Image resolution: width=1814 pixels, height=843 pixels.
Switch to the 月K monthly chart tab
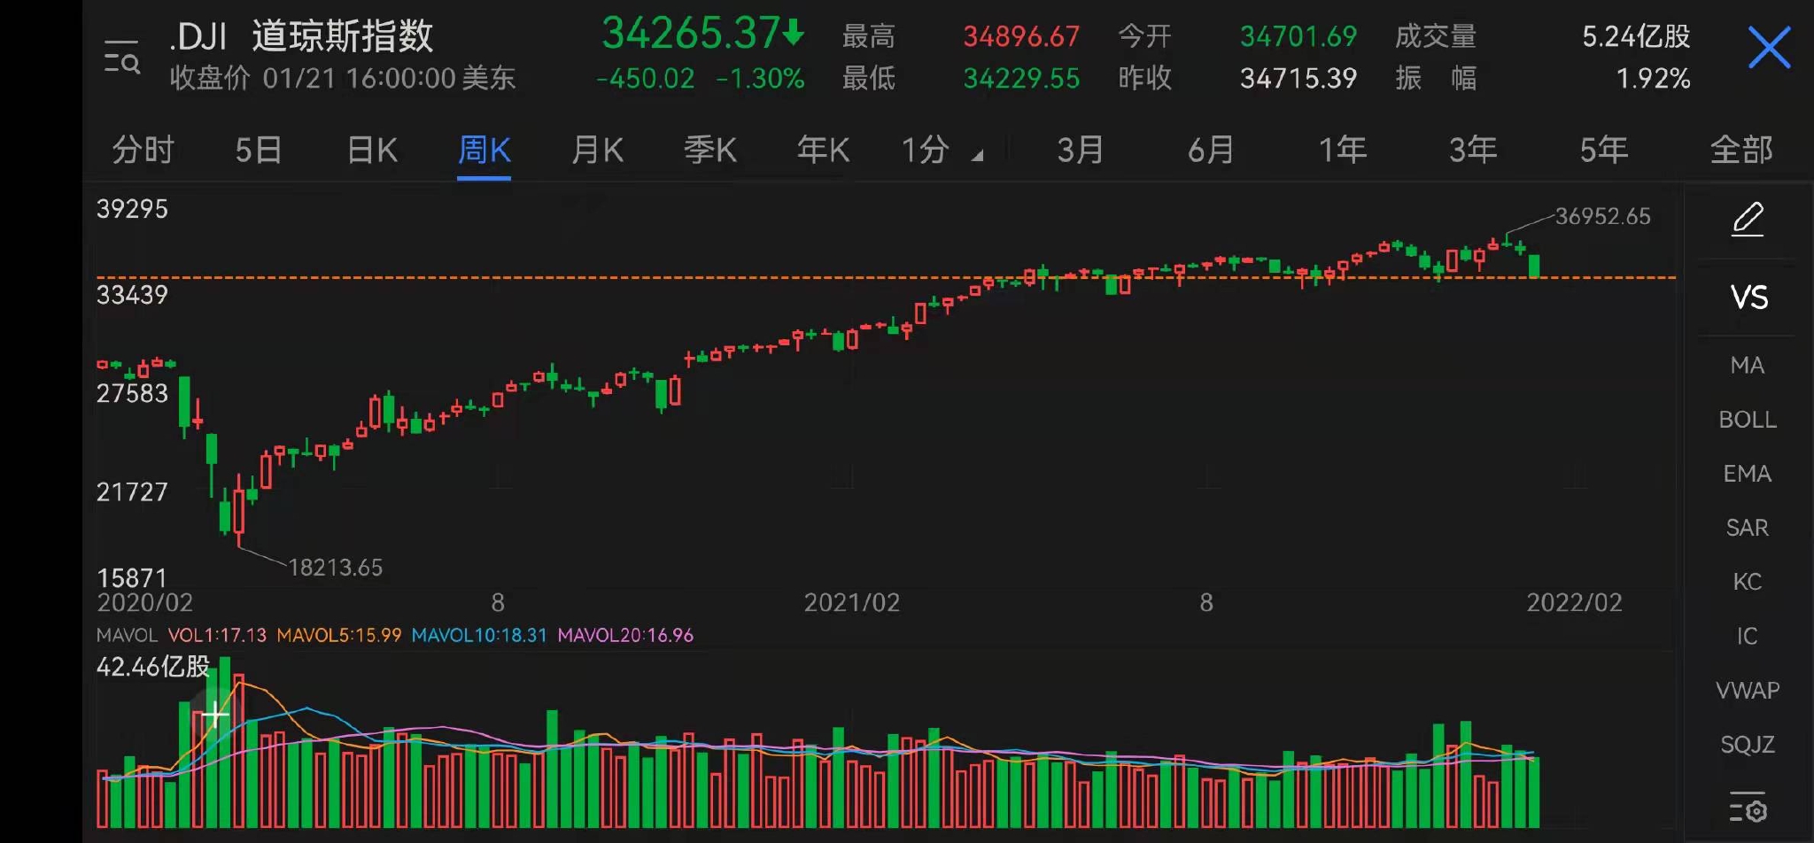coord(598,151)
